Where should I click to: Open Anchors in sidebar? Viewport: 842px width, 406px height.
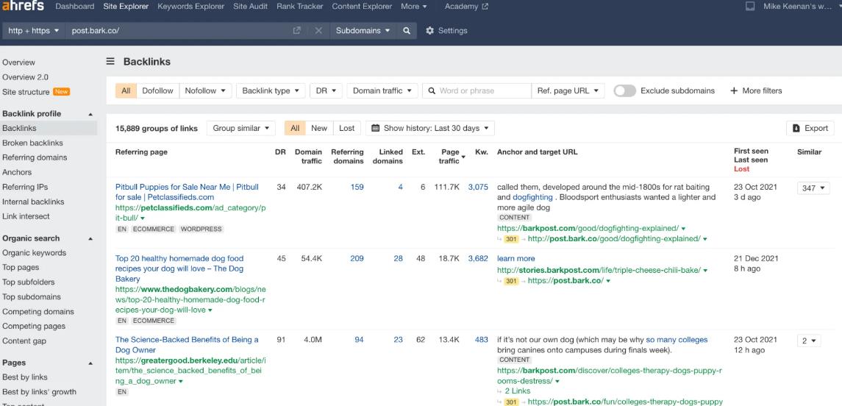pyautogui.click(x=17, y=172)
